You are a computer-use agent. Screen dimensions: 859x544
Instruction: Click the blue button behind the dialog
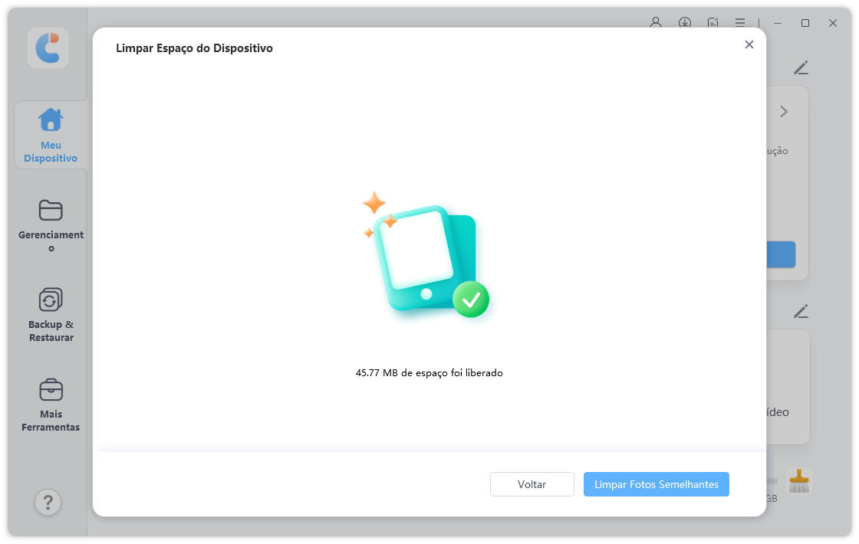pyautogui.click(x=781, y=254)
